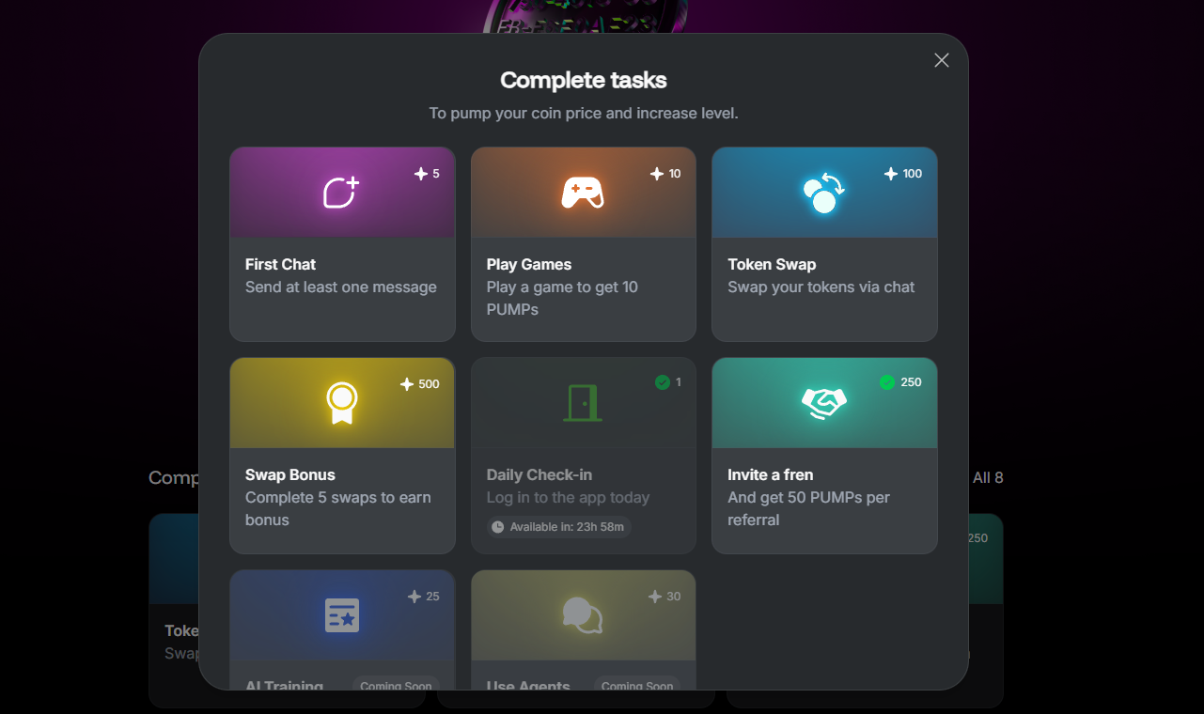Click the Swap Bonus medal icon
Screen dimensions: 1204x714
[x=341, y=402]
